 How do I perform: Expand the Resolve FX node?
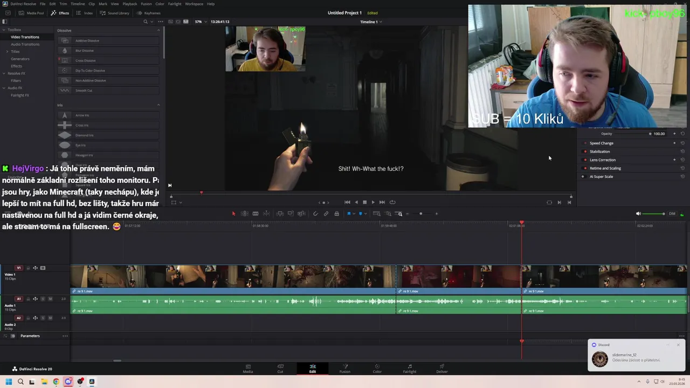click(x=4, y=73)
